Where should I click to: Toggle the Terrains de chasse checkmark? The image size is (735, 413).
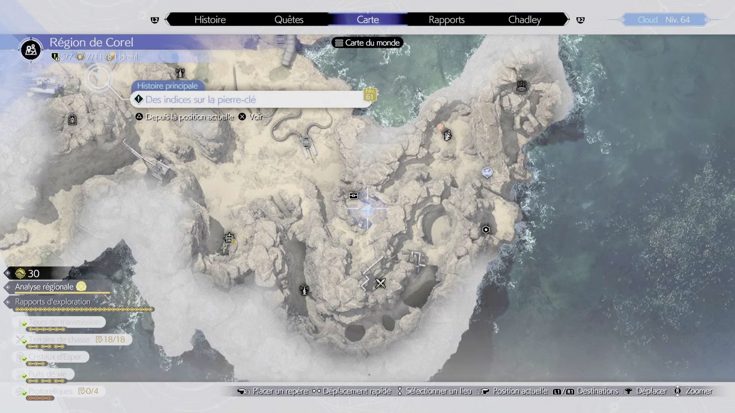(24, 341)
